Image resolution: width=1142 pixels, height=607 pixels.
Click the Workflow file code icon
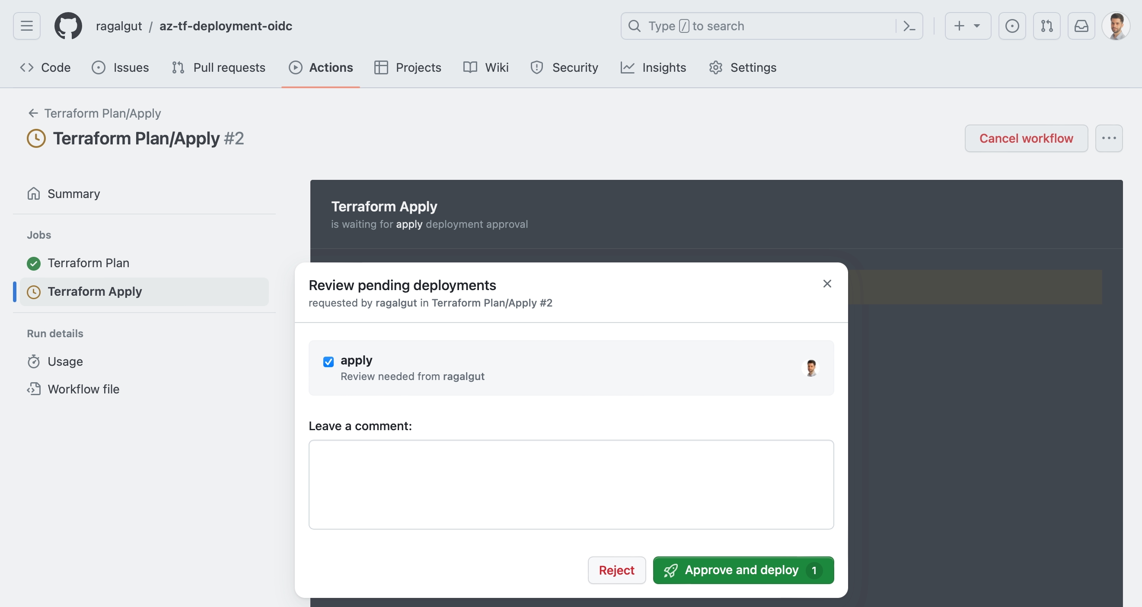(34, 389)
